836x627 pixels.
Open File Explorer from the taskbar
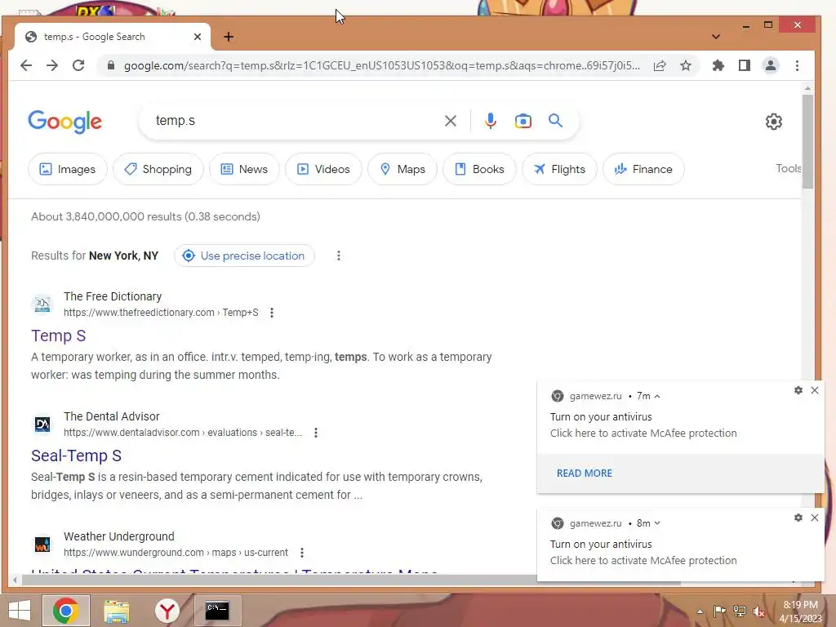click(116, 611)
